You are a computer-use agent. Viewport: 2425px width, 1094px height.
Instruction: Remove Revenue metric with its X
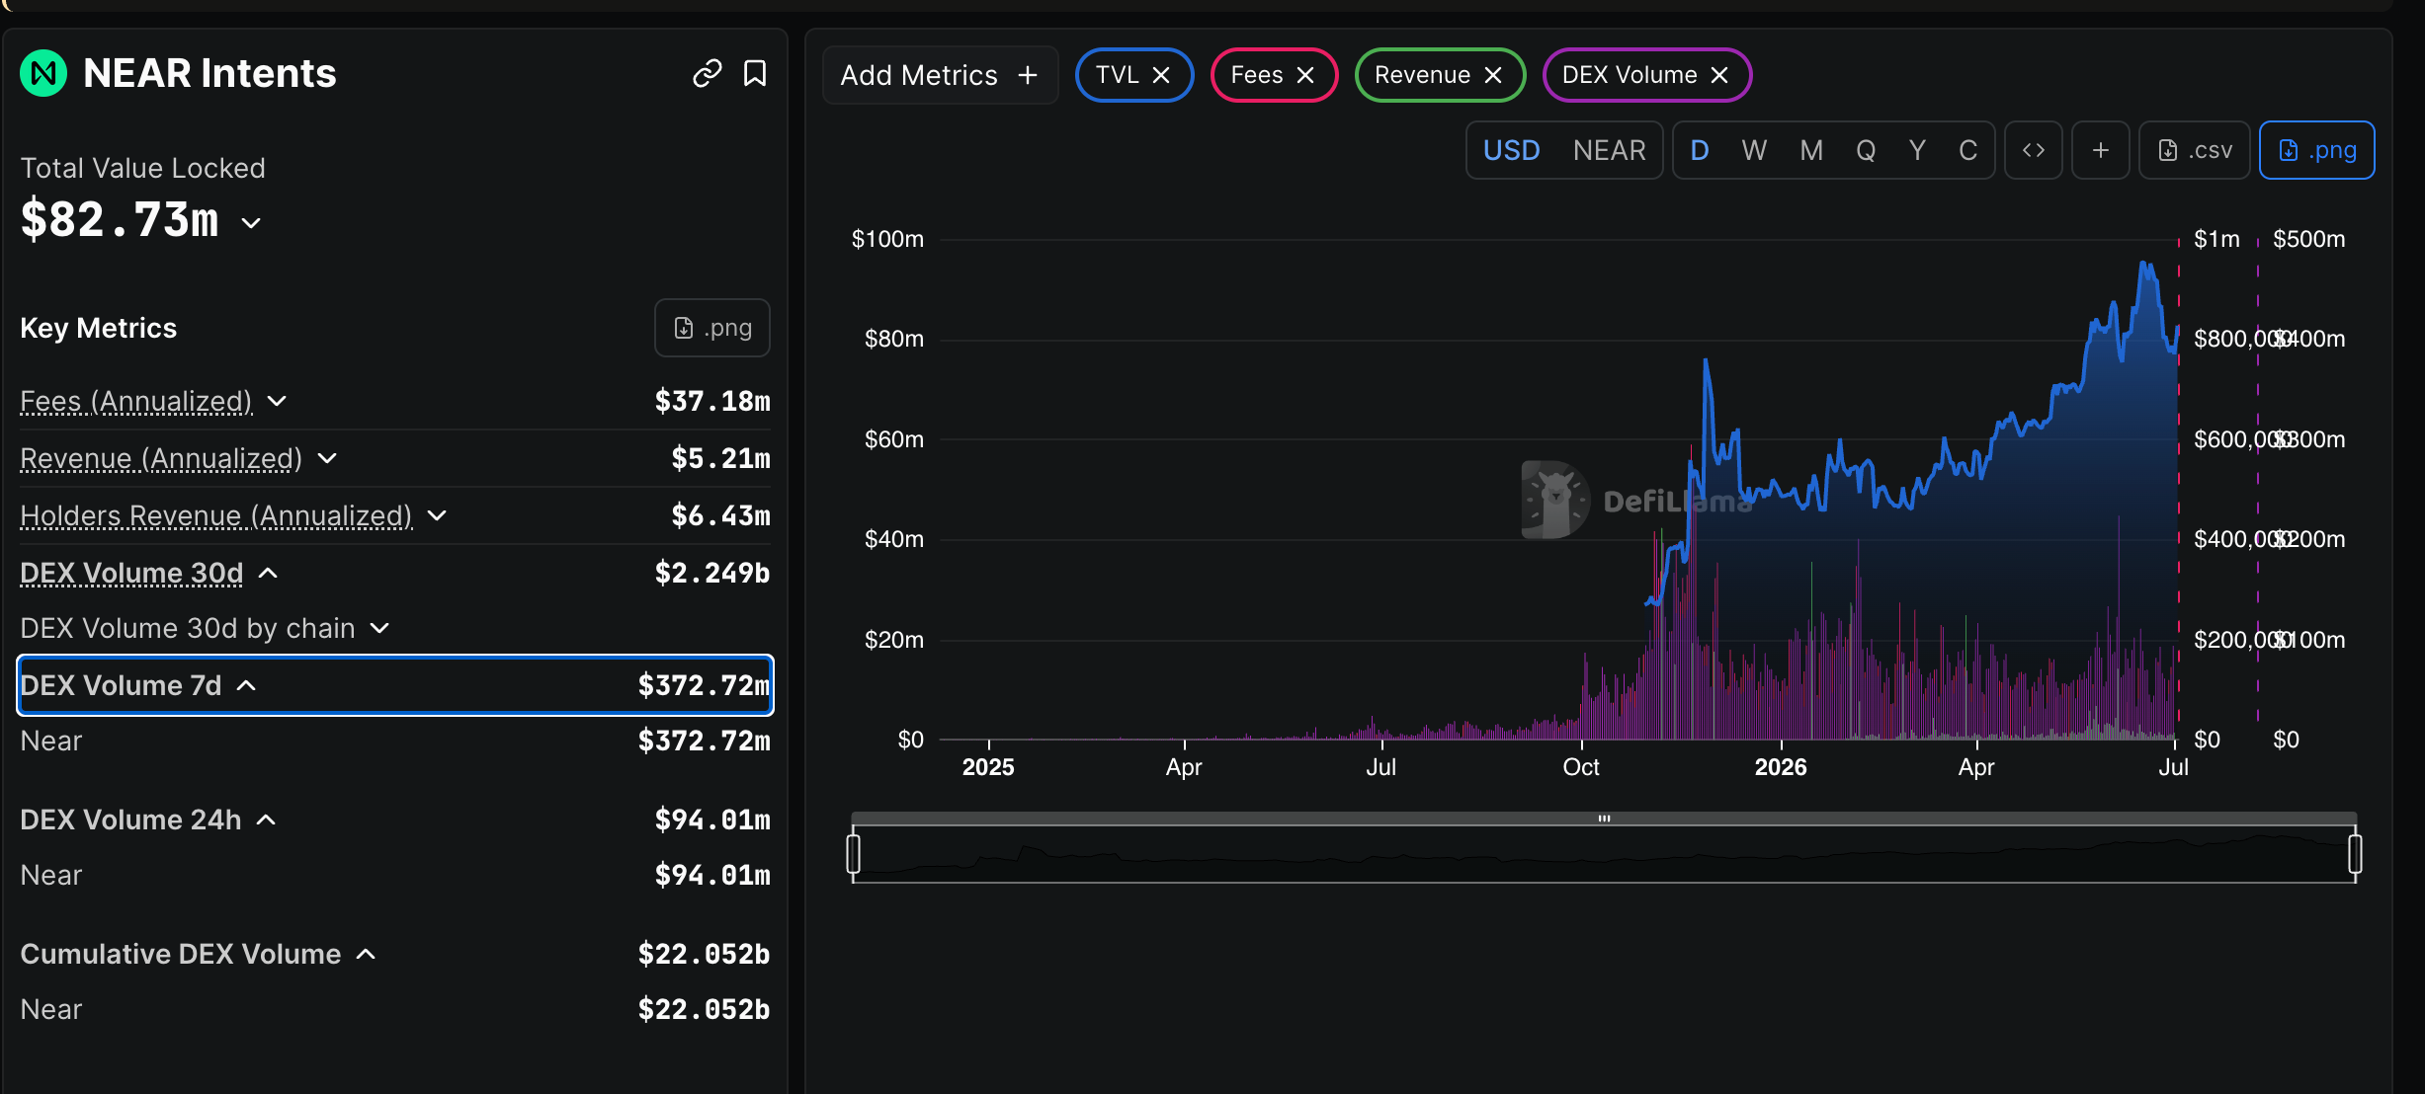(x=1493, y=75)
